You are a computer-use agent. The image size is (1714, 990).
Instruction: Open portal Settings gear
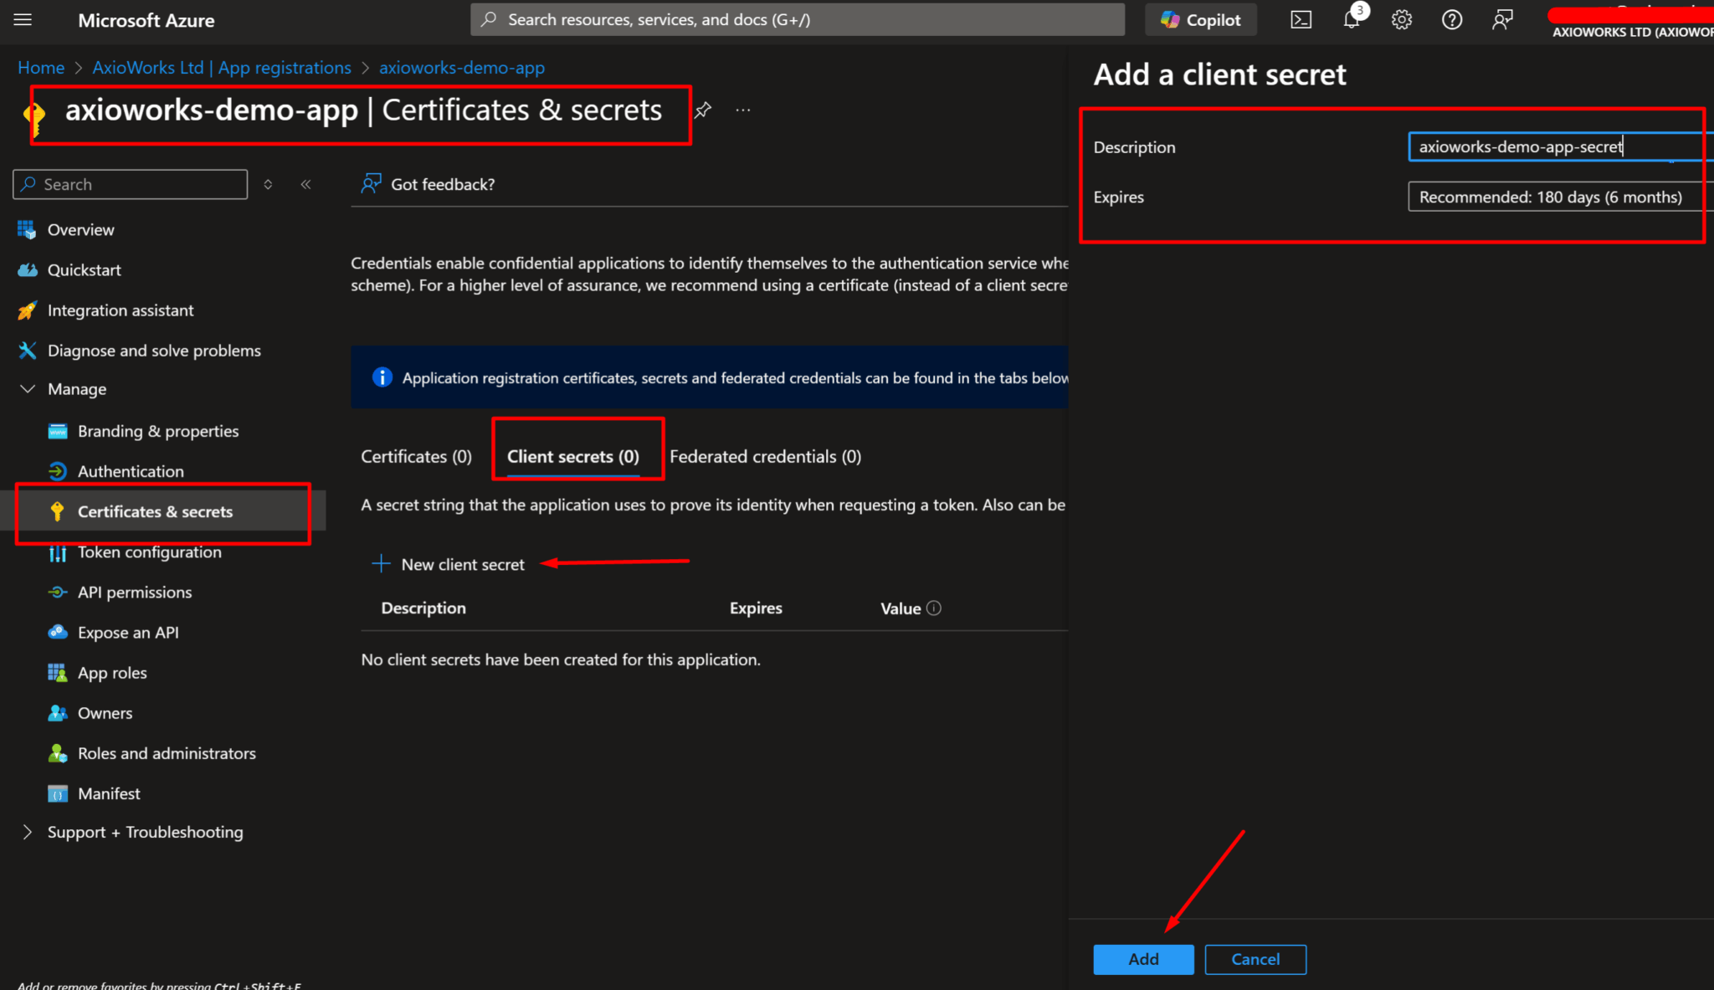point(1401,18)
